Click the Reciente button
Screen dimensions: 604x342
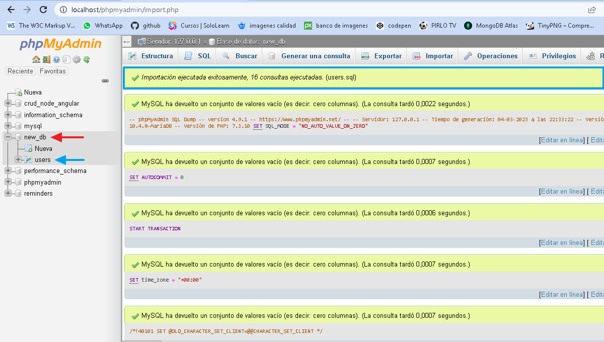(20, 71)
